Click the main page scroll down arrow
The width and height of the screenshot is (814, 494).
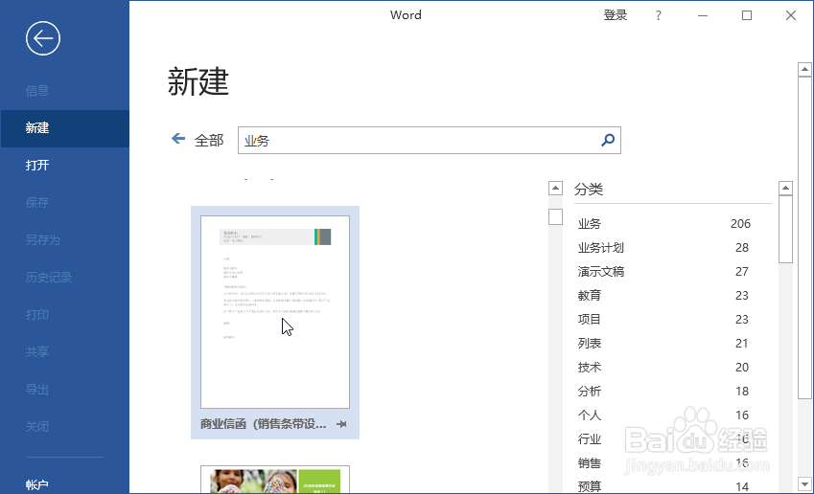[x=804, y=484]
